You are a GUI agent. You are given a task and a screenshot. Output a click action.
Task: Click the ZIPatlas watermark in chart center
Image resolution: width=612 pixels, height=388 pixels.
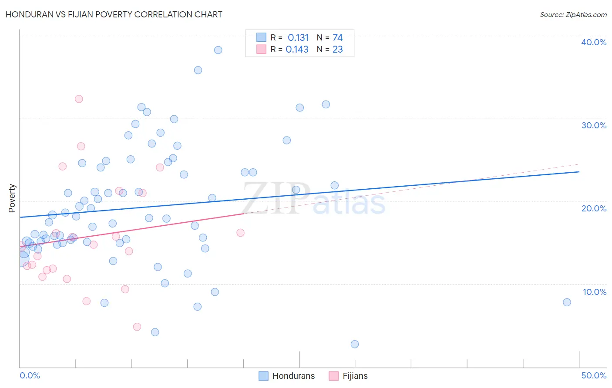(x=314, y=199)
